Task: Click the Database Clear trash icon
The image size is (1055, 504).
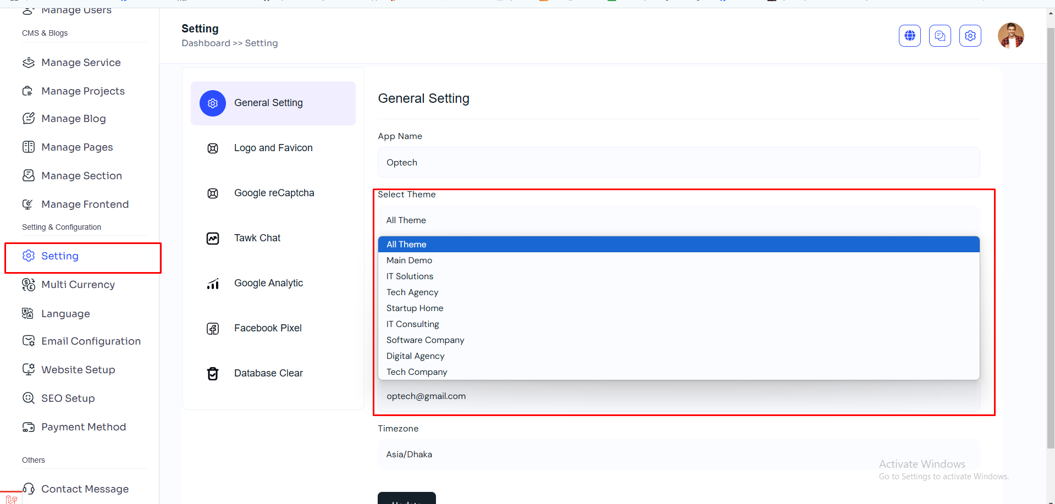Action: pyautogui.click(x=213, y=374)
